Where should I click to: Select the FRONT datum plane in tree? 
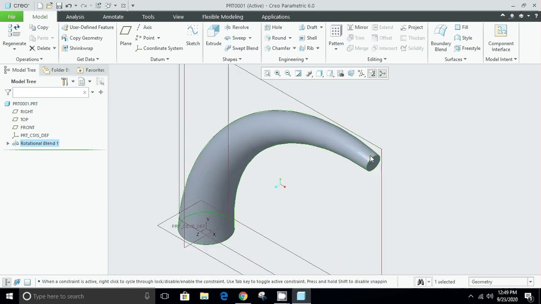coord(27,128)
